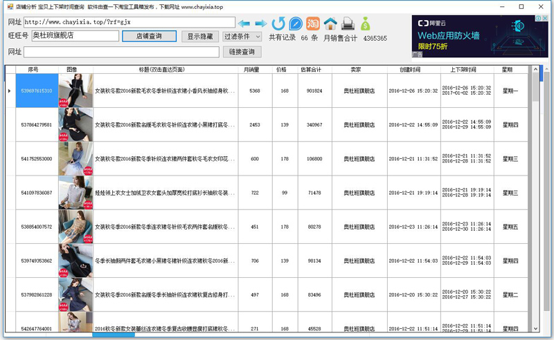This screenshot has width=554, height=340.
Task: Click the forward arrow icon
Action: pyautogui.click(x=261, y=23)
